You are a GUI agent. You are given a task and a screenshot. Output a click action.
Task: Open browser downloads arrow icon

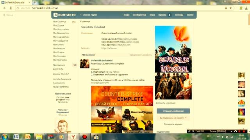246,8
